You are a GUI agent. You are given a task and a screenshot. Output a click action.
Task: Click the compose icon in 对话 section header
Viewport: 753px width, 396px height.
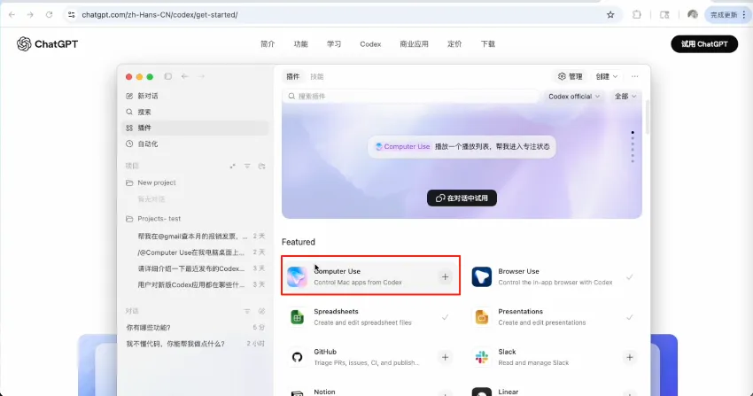click(x=261, y=311)
